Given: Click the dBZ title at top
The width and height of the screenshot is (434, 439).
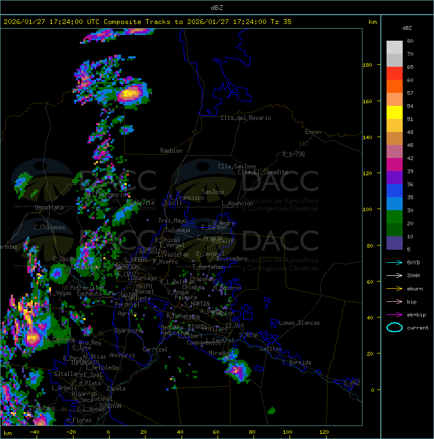Looking at the screenshot, I should pos(217,7).
